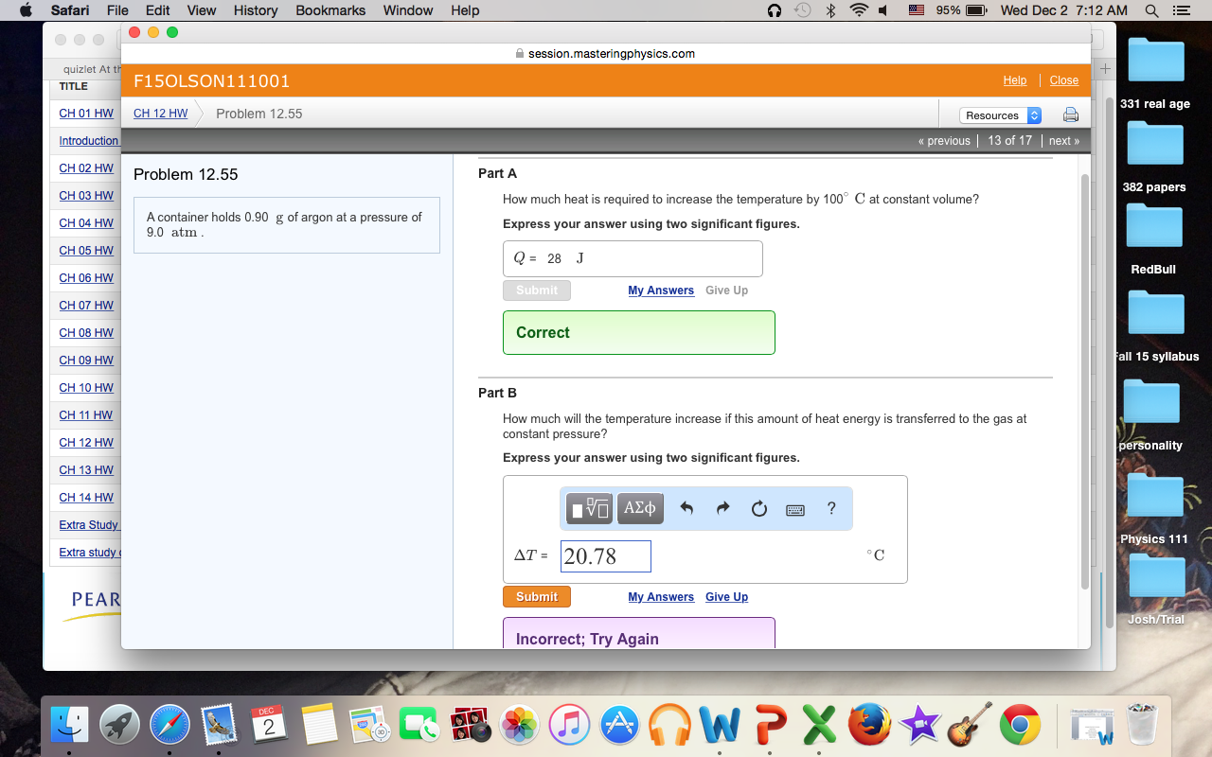
Task: Open Excel icon in dock
Action: click(x=819, y=725)
